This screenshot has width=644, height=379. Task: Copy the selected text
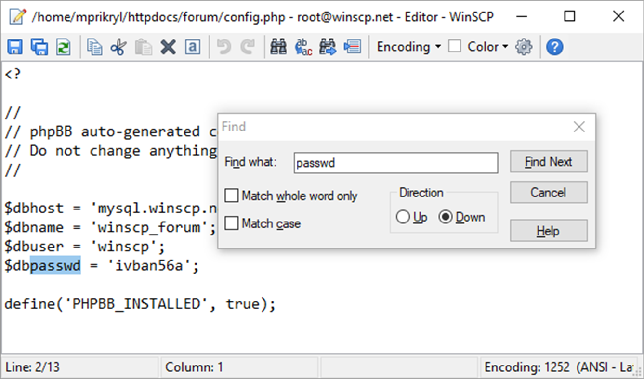(95, 46)
